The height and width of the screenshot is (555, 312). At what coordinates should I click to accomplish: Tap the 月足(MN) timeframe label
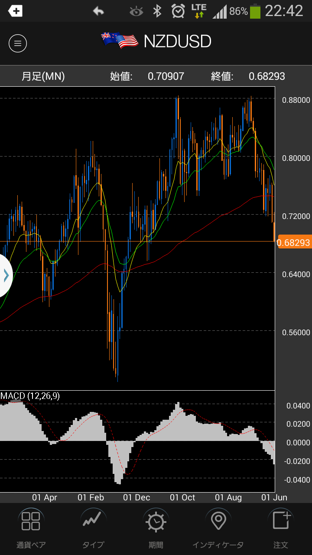43,76
